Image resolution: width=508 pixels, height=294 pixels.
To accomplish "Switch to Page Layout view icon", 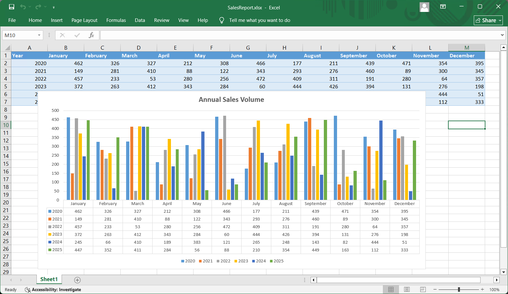I will click(x=407, y=289).
